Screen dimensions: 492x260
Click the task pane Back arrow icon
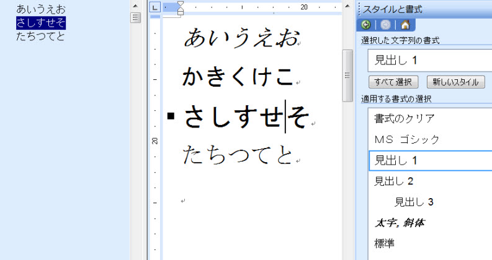(366, 25)
